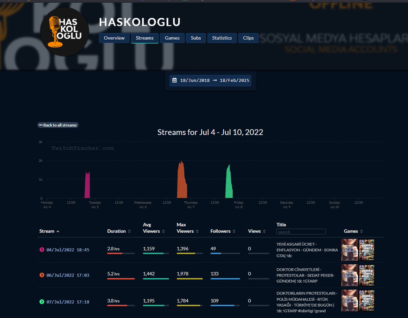Viewport: 408px width, 318px height.
Task: Click Just Chatting thumbnail in 04/Jul/2022 row
Action: point(350,250)
